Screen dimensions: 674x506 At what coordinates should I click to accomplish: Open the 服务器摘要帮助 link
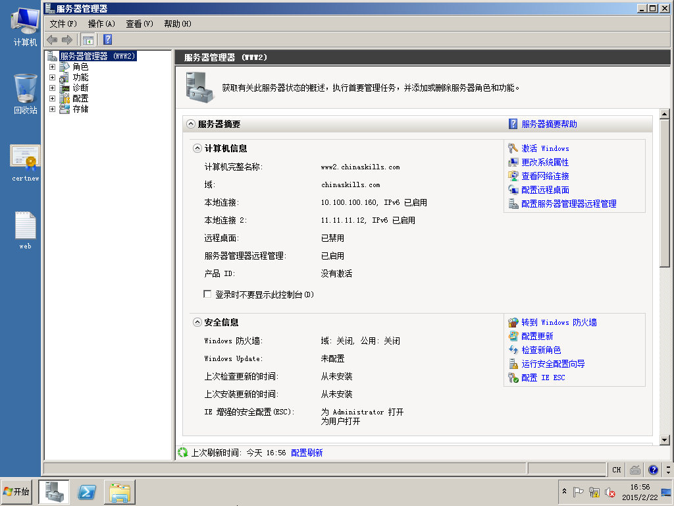(x=549, y=124)
